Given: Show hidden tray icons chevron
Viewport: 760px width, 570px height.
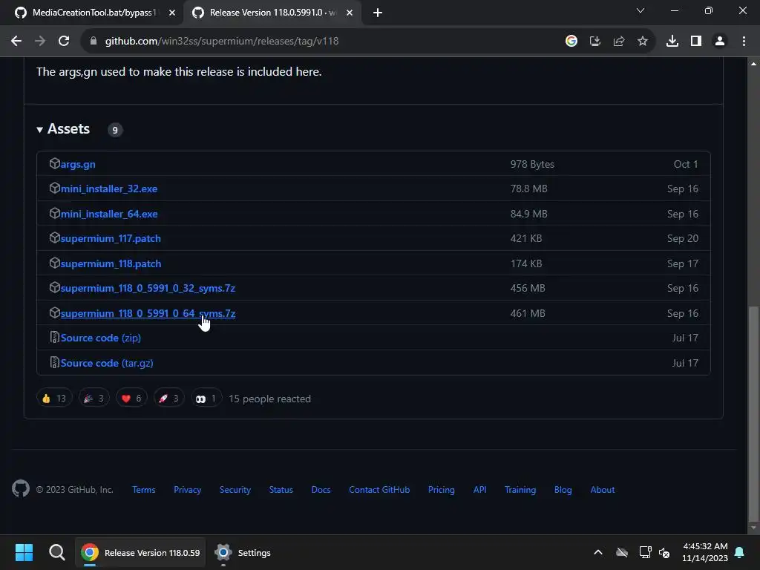Looking at the screenshot, I should tap(598, 552).
